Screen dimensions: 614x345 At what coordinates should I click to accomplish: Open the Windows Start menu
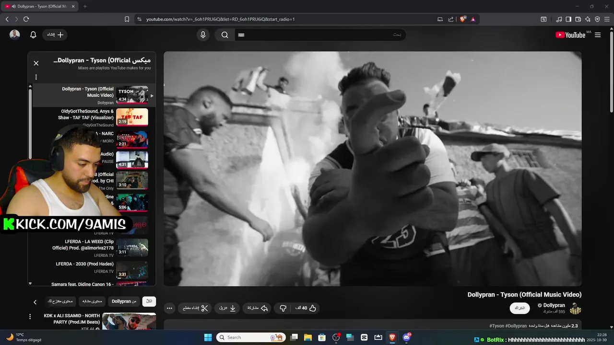[x=208, y=337]
